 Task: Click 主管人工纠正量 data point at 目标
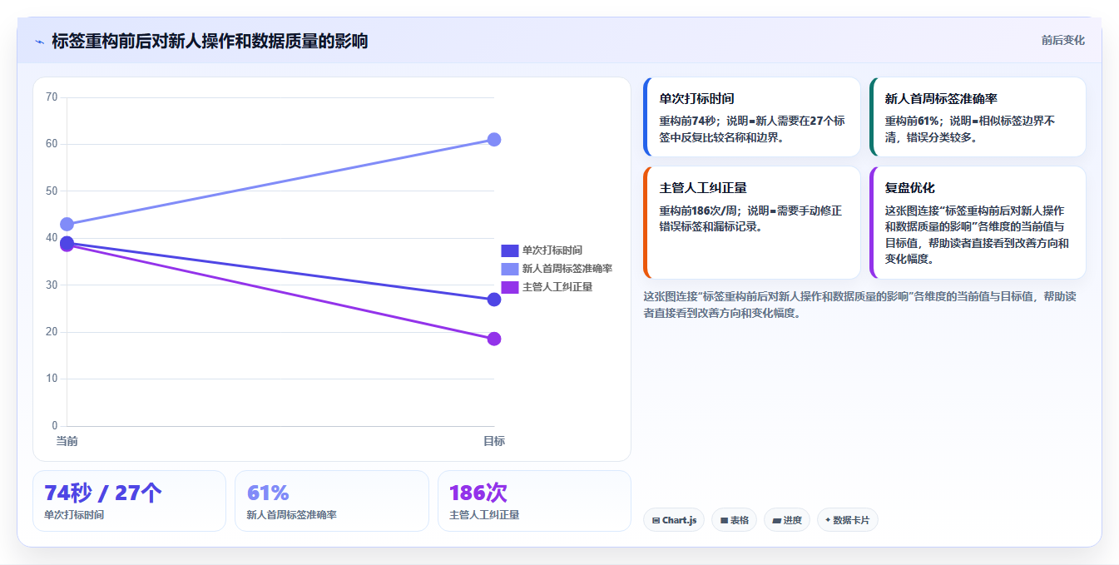(x=493, y=339)
